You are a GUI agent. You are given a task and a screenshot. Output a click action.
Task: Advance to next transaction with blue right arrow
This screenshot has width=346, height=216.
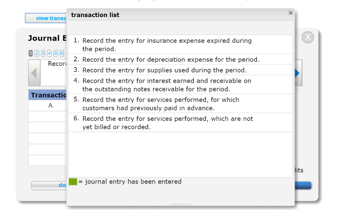(298, 73)
